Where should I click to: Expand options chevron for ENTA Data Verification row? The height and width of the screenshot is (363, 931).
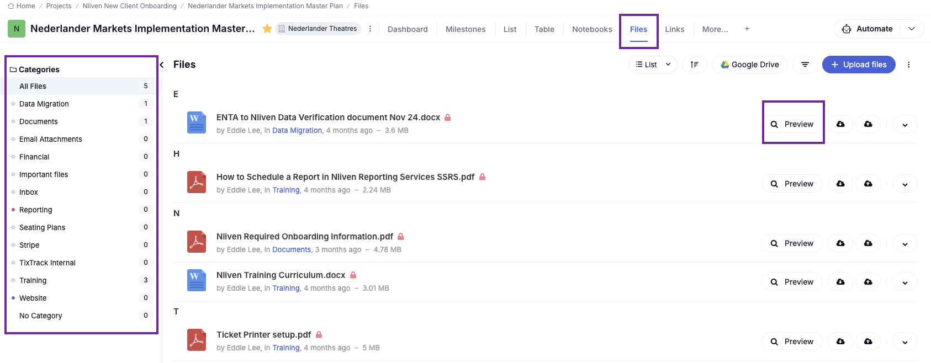[x=905, y=125]
